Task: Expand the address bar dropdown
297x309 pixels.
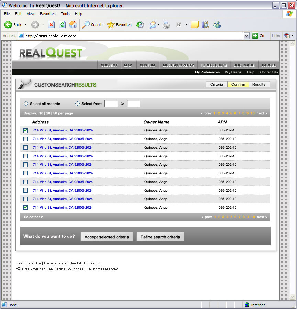Action: (x=246, y=36)
